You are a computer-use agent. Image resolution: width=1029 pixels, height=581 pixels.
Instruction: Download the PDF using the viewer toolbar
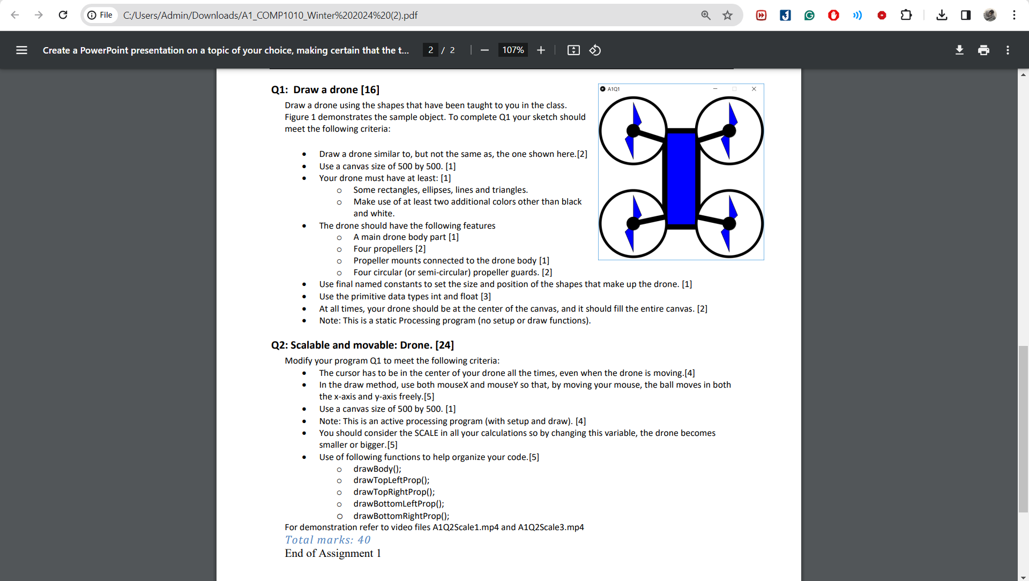click(959, 50)
